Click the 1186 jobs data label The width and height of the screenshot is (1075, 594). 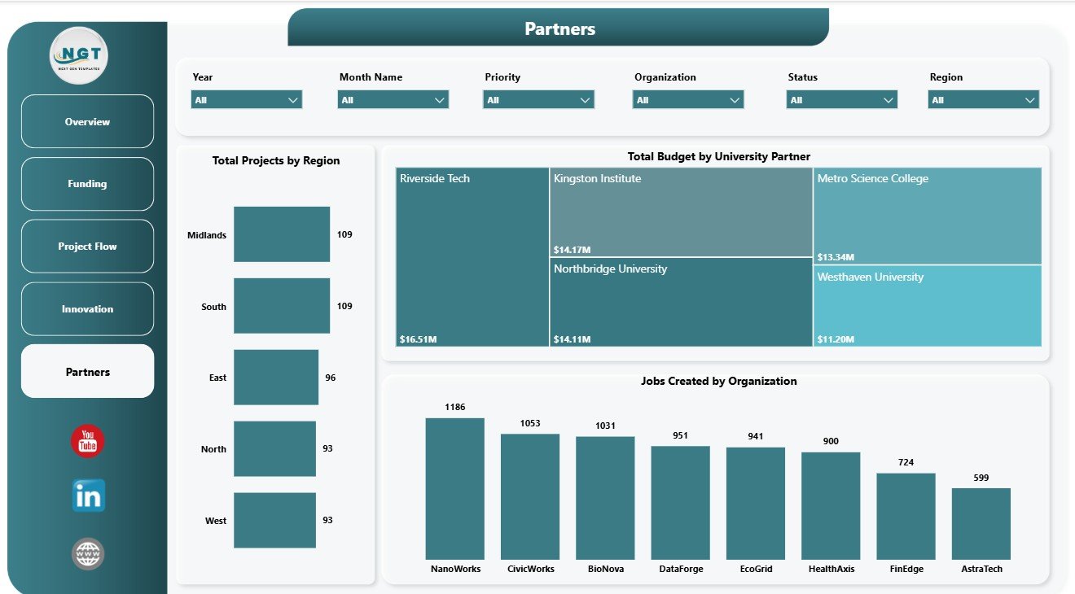pos(455,407)
